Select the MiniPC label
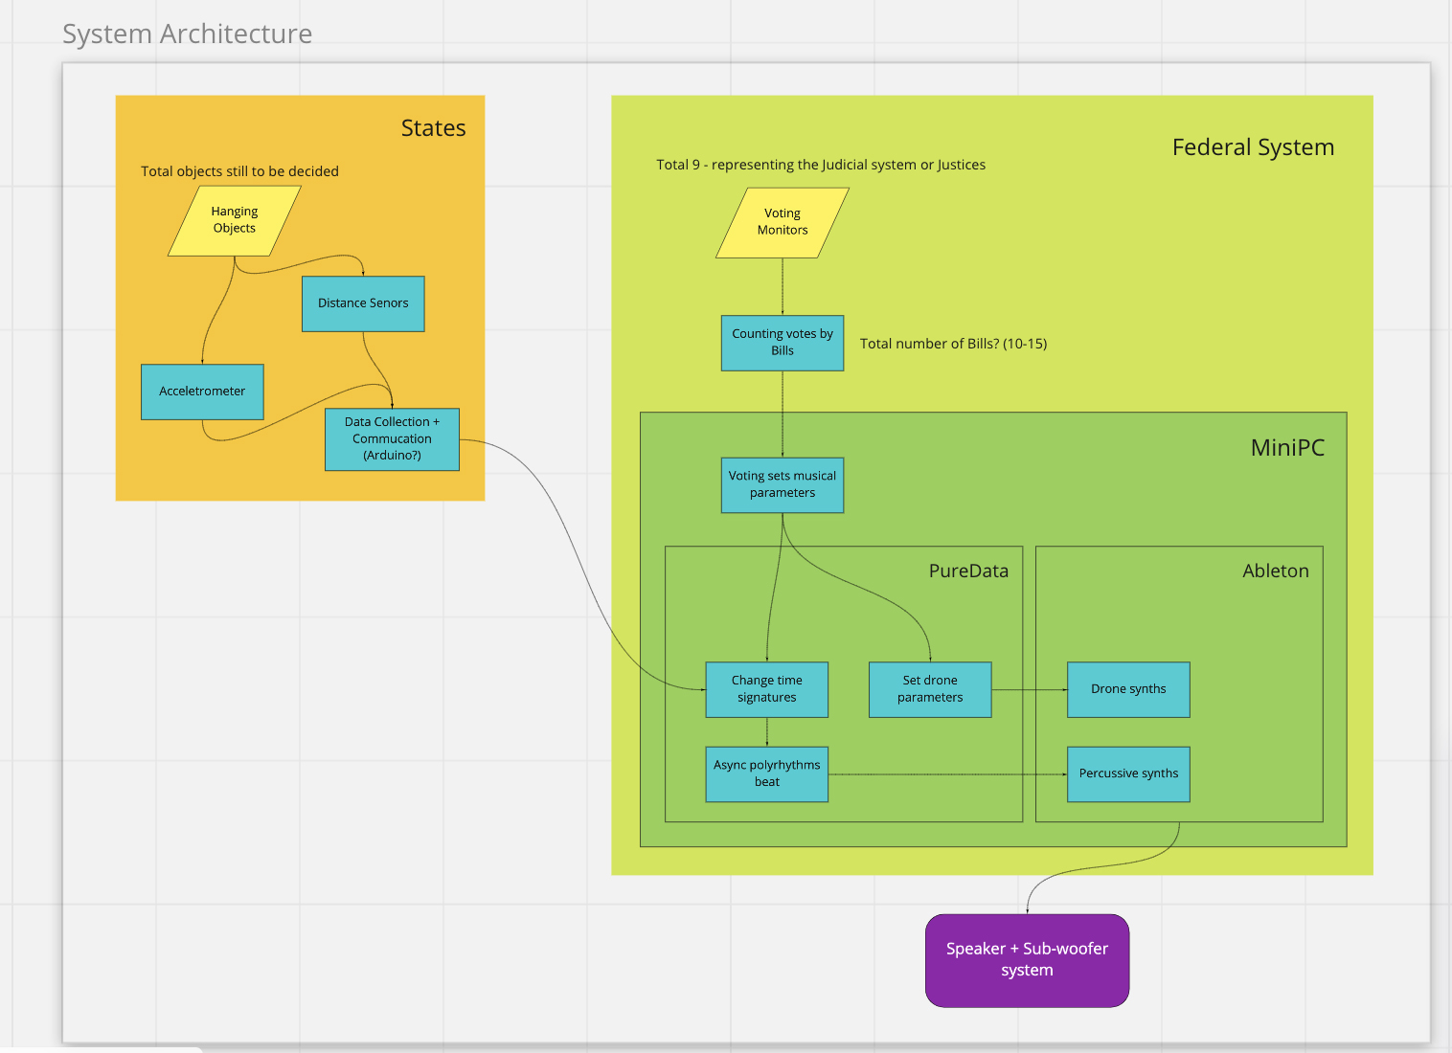The width and height of the screenshot is (1452, 1053). tap(1287, 448)
